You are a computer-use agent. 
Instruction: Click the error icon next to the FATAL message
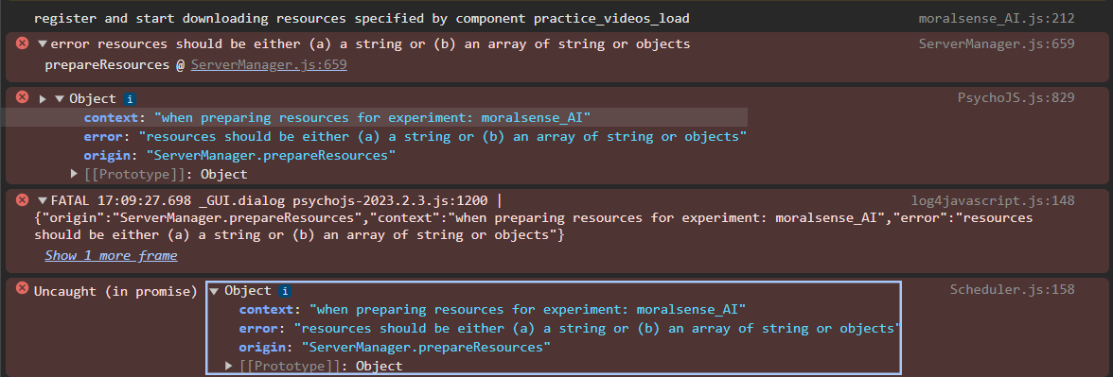(x=22, y=200)
